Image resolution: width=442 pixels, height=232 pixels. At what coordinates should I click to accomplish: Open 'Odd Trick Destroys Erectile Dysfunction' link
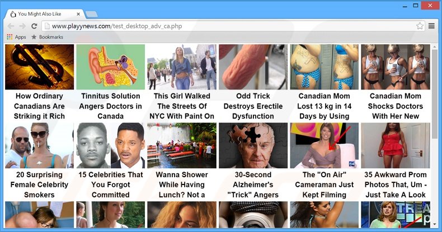pyautogui.click(x=253, y=106)
